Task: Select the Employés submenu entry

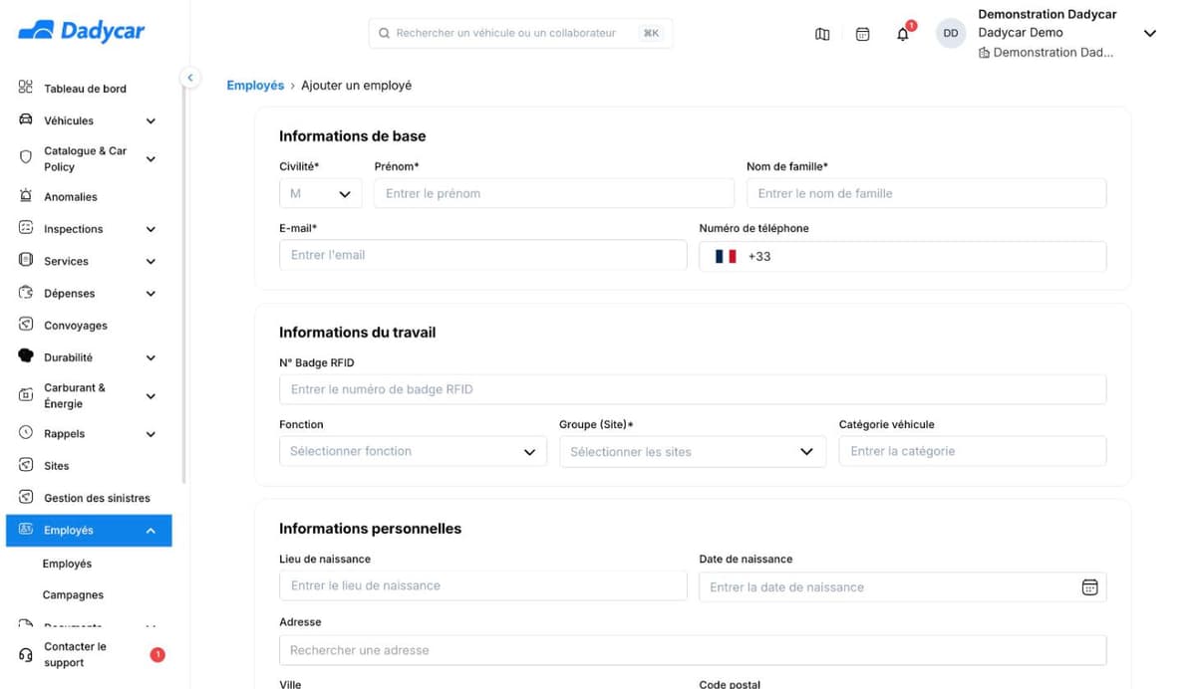Action: coord(67,564)
